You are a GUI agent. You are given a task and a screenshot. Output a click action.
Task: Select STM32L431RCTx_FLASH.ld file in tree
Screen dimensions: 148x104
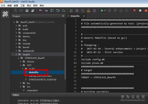[x=42, y=80]
